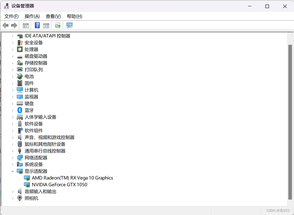The height and width of the screenshot is (215, 294).
Task: Toggle the console tree using its toolbar icon
Action: 26,25
